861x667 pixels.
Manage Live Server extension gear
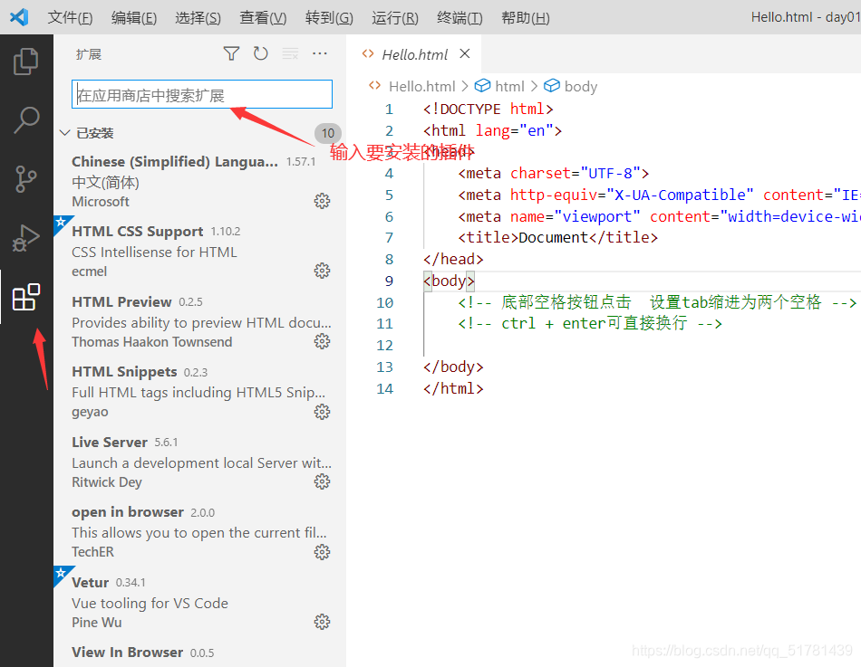(322, 481)
